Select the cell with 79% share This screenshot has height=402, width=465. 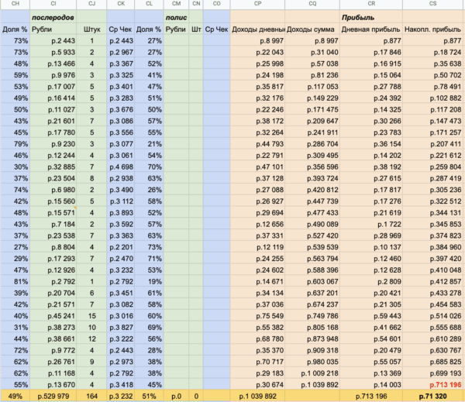pos(15,144)
